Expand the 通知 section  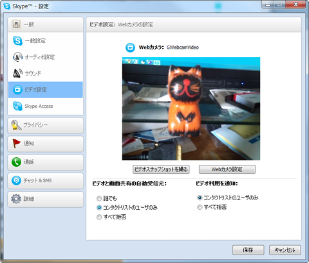coord(46,144)
